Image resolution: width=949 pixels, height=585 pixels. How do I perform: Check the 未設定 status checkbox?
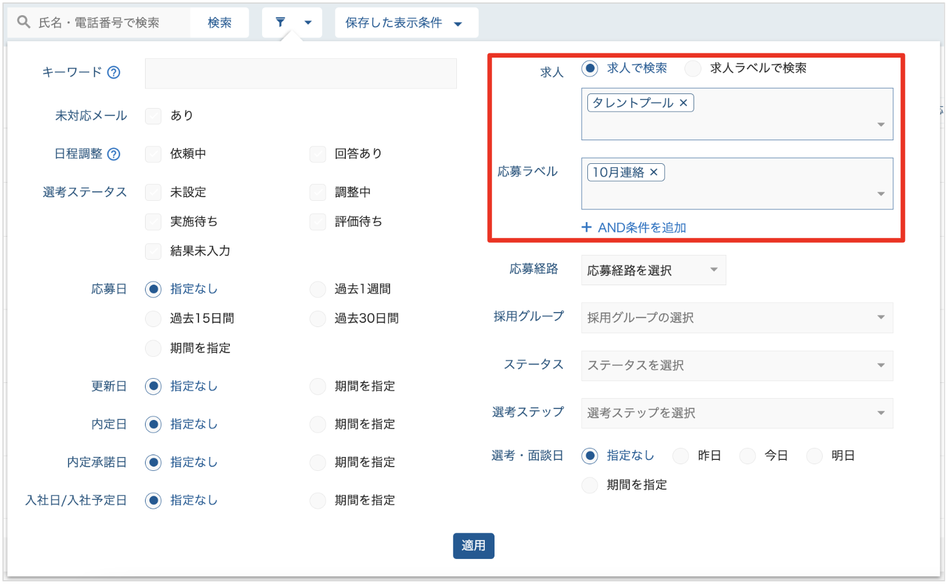pos(154,192)
